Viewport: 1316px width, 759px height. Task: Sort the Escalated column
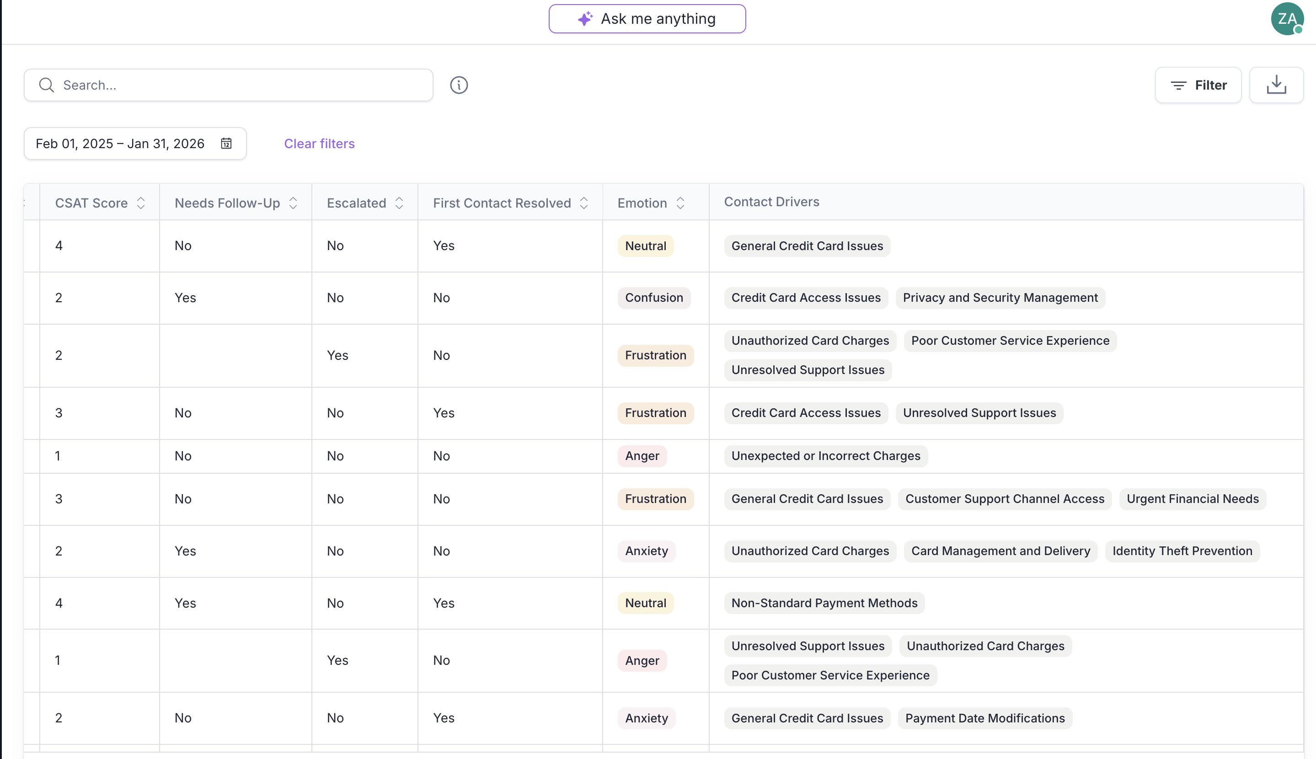coord(399,203)
